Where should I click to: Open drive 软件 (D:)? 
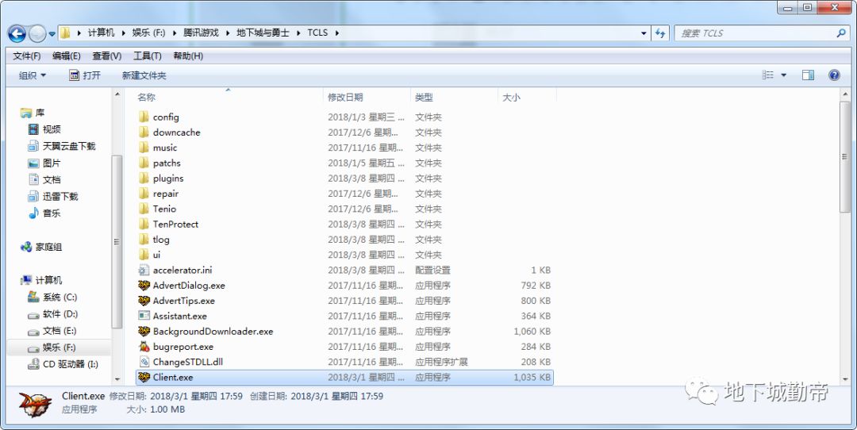pos(54,314)
